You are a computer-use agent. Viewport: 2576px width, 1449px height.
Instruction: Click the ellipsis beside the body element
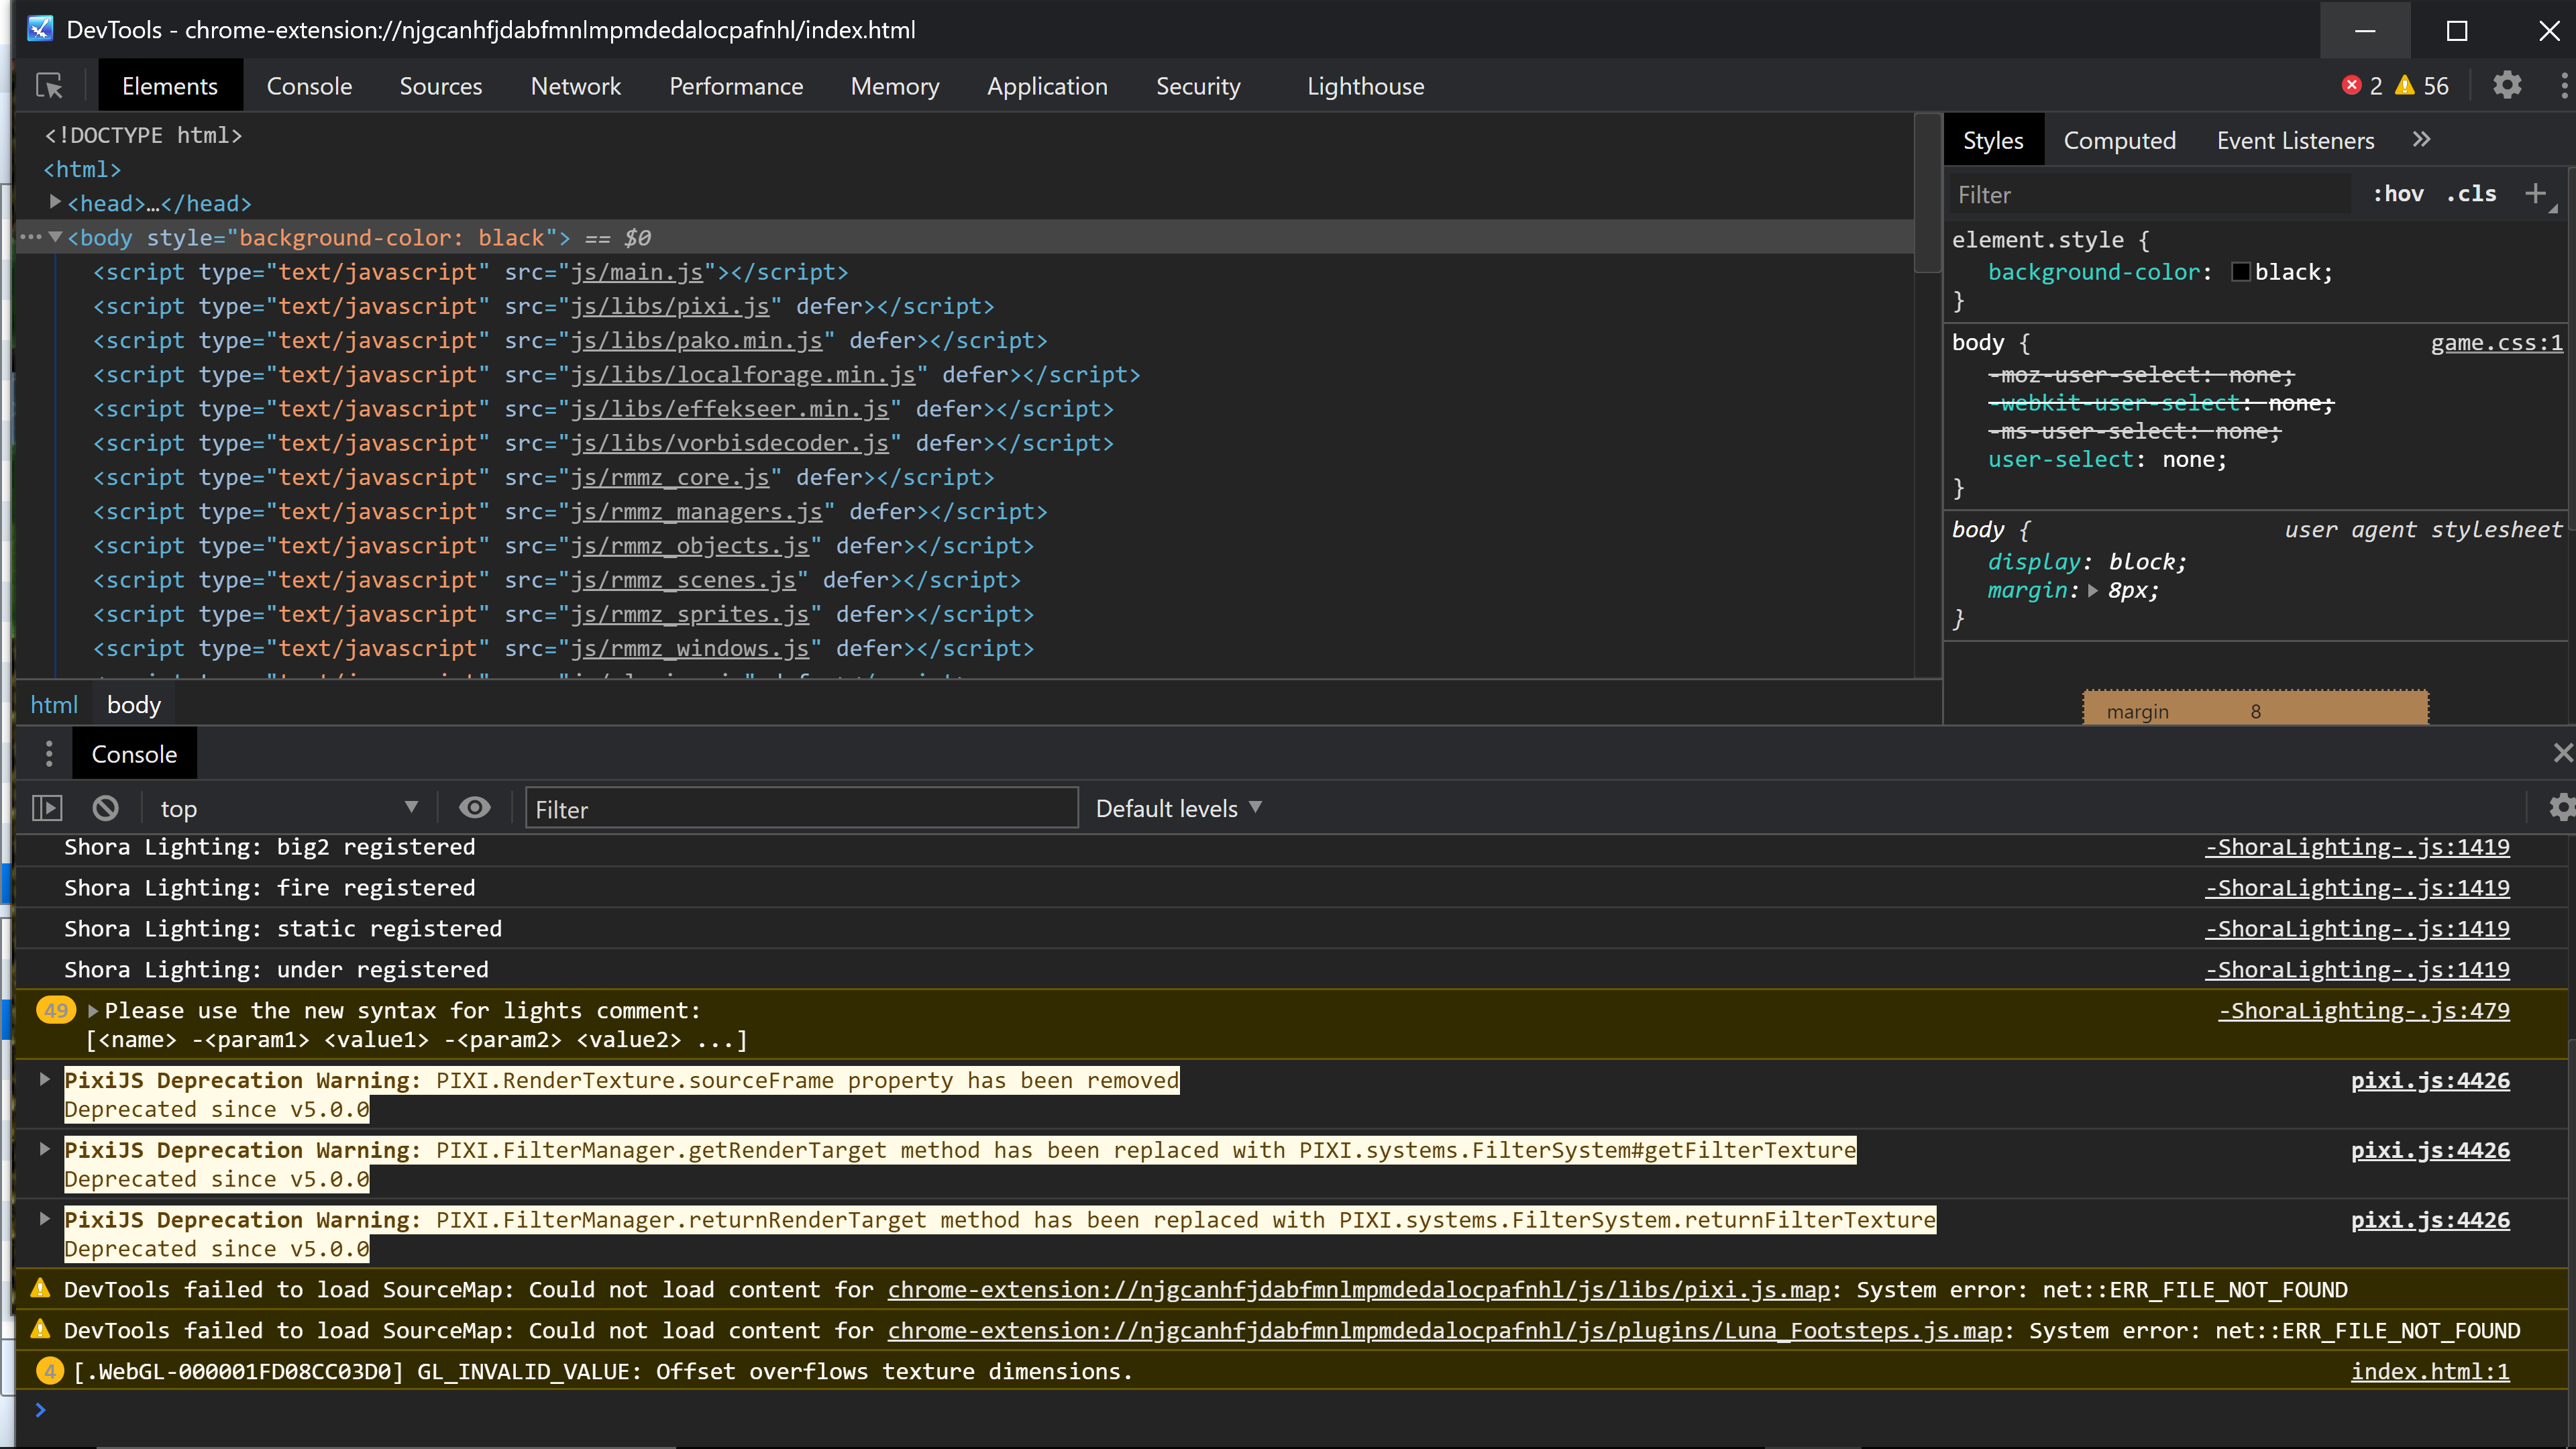coord(31,238)
